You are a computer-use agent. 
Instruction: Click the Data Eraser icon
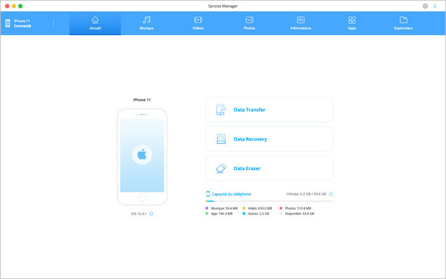pos(221,168)
